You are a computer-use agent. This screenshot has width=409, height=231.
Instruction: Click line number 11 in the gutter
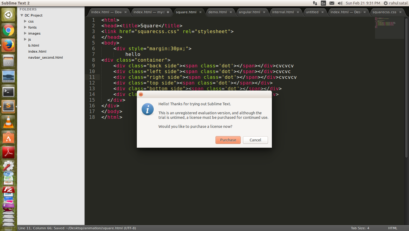click(x=92, y=77)
